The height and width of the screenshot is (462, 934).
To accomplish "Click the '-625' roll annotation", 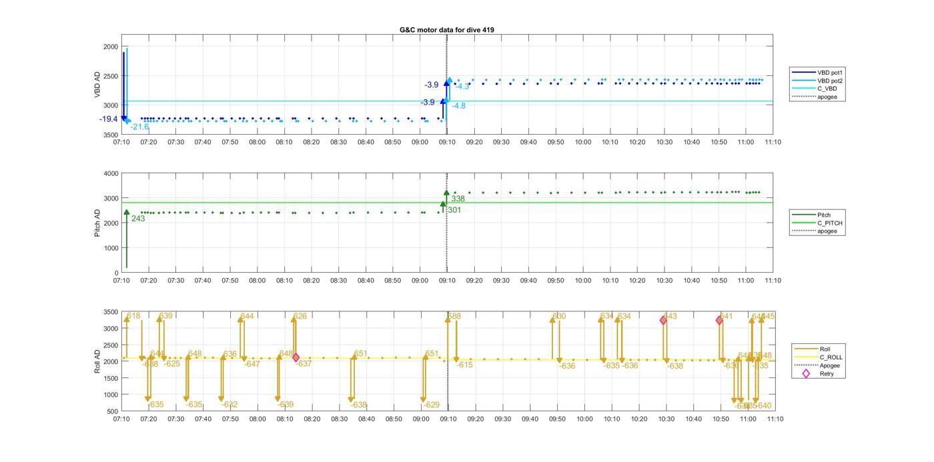I will [172, 364].
